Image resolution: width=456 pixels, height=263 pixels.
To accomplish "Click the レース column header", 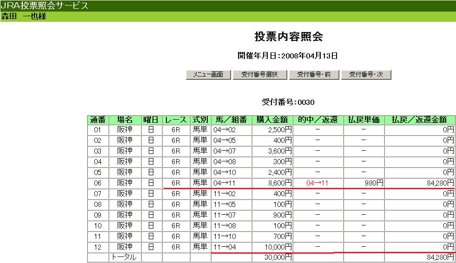I will point(176,120).
